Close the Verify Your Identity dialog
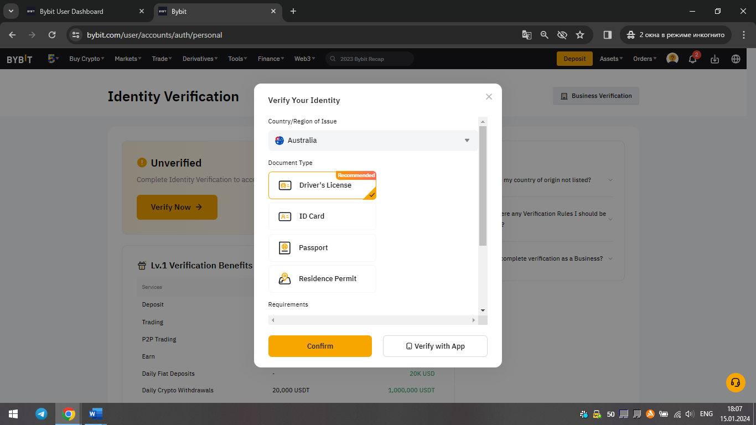756x425 pixels. [x=489, y=96]
